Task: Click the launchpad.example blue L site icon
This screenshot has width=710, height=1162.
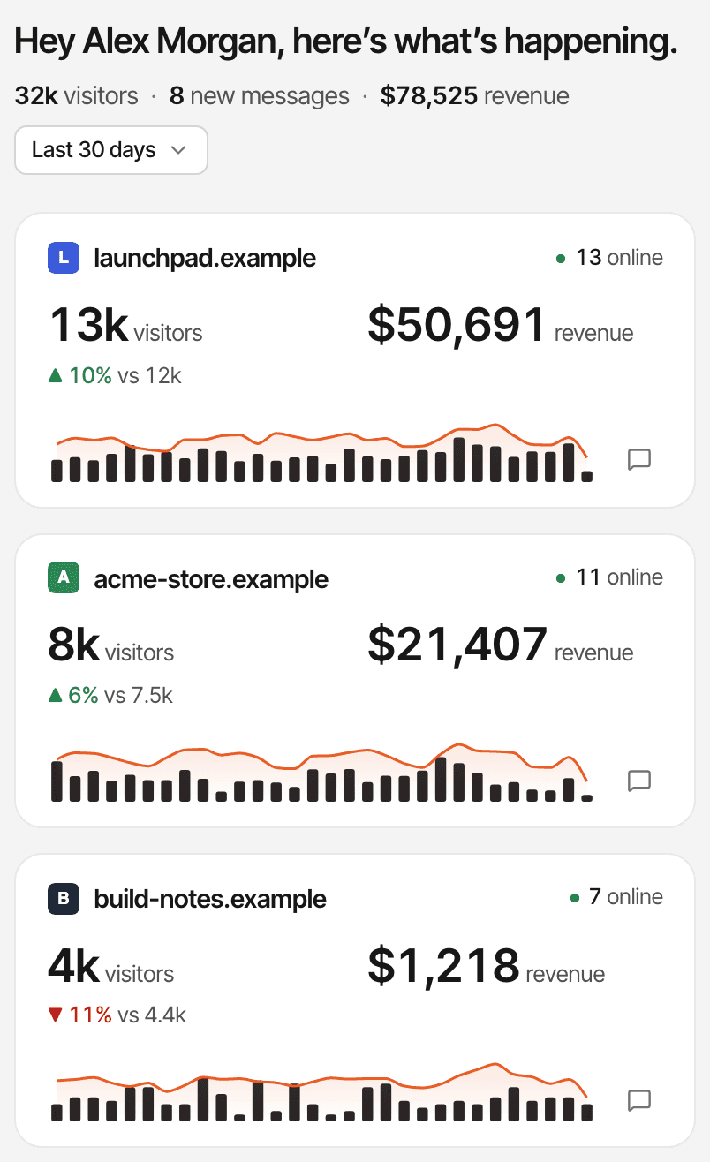Action: (x=64, y=258)
